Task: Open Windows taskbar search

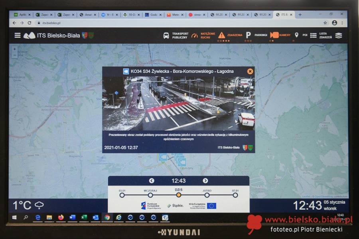Action: point(26,217)
